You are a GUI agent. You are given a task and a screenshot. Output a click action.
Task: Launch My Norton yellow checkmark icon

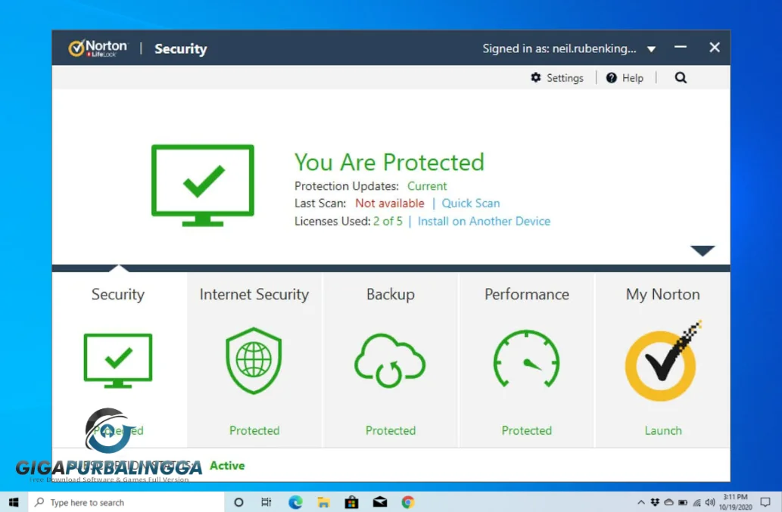(662, 361)
